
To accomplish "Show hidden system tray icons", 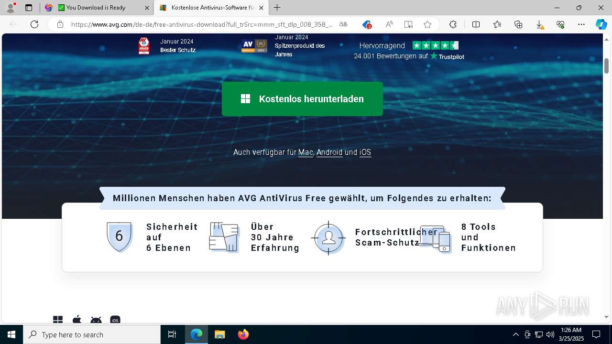I will click(515, 334).
